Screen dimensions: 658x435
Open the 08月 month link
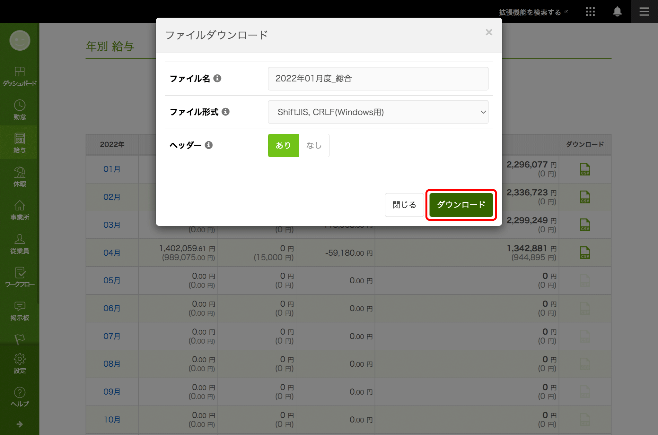click(x=112, y=364)
